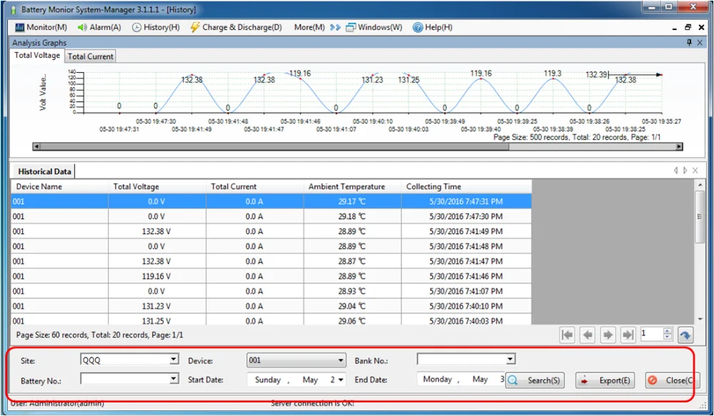Jump to the last page of records

point(628,335)
